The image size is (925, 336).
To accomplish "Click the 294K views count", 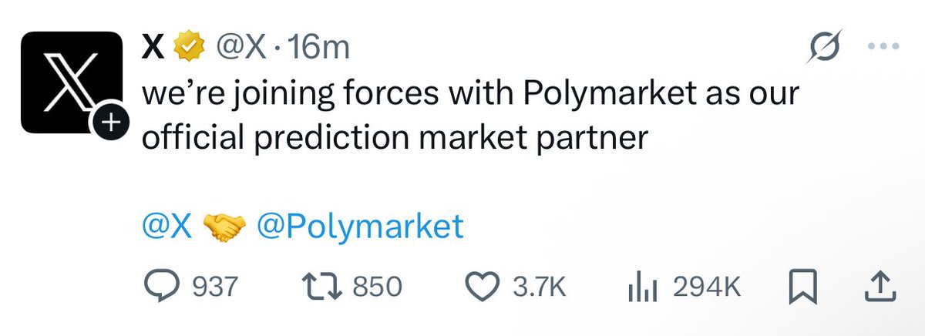I will 706,287.
